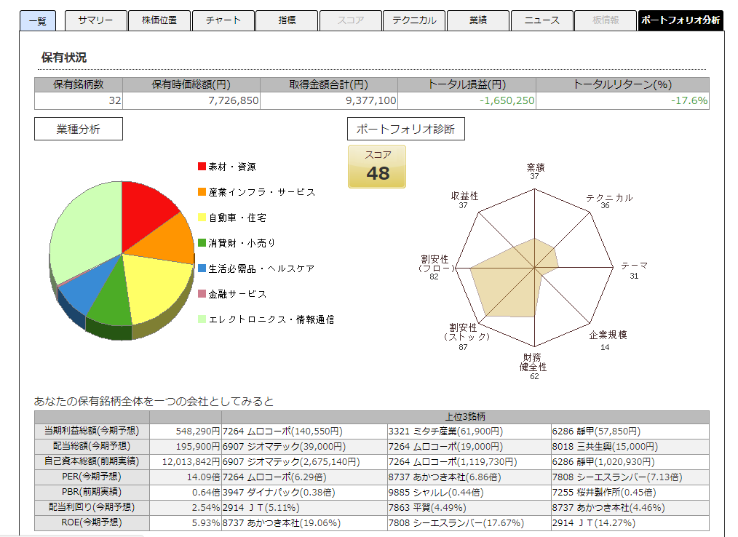Open the テクニカル tab

[x=414, y=20]
